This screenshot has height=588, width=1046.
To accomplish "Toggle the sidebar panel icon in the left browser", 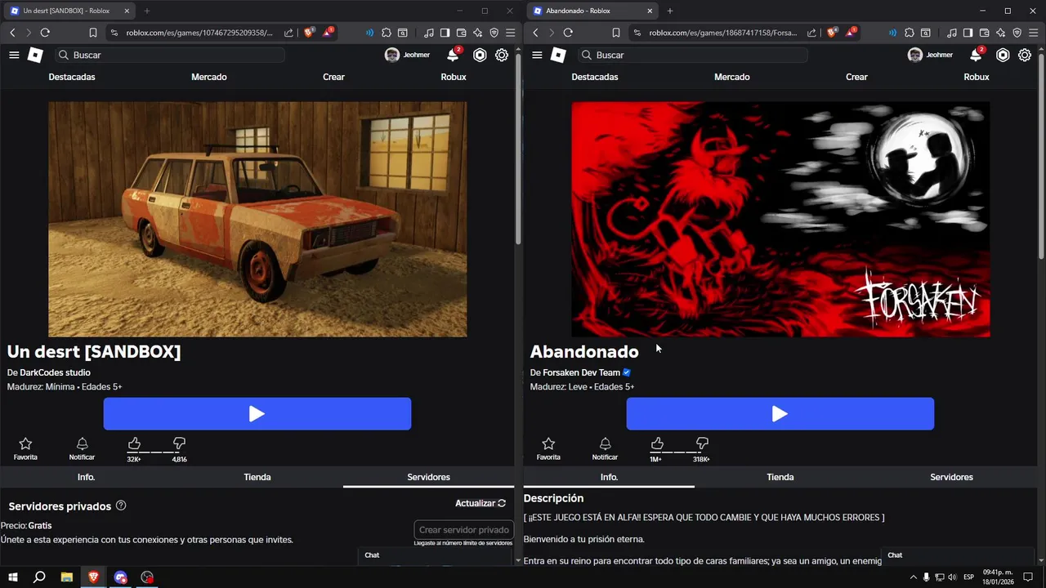I will click(445, 33).
